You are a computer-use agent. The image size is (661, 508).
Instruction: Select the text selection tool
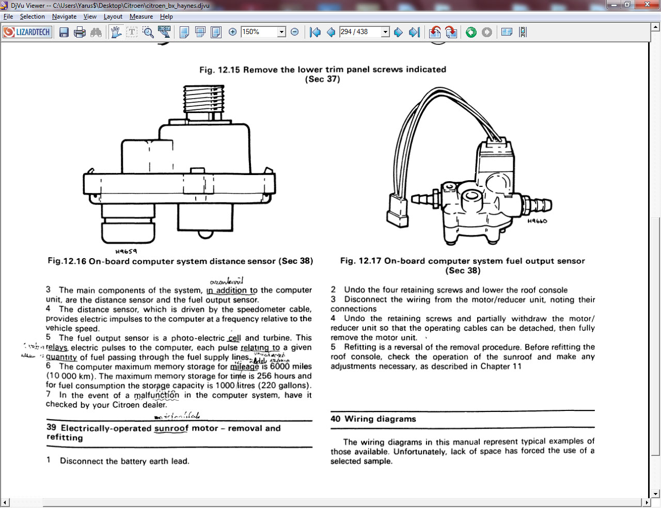coord(132,32)
